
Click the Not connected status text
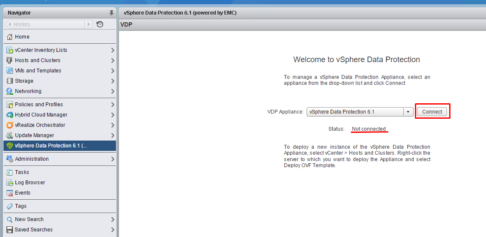(x=369, y=129)
